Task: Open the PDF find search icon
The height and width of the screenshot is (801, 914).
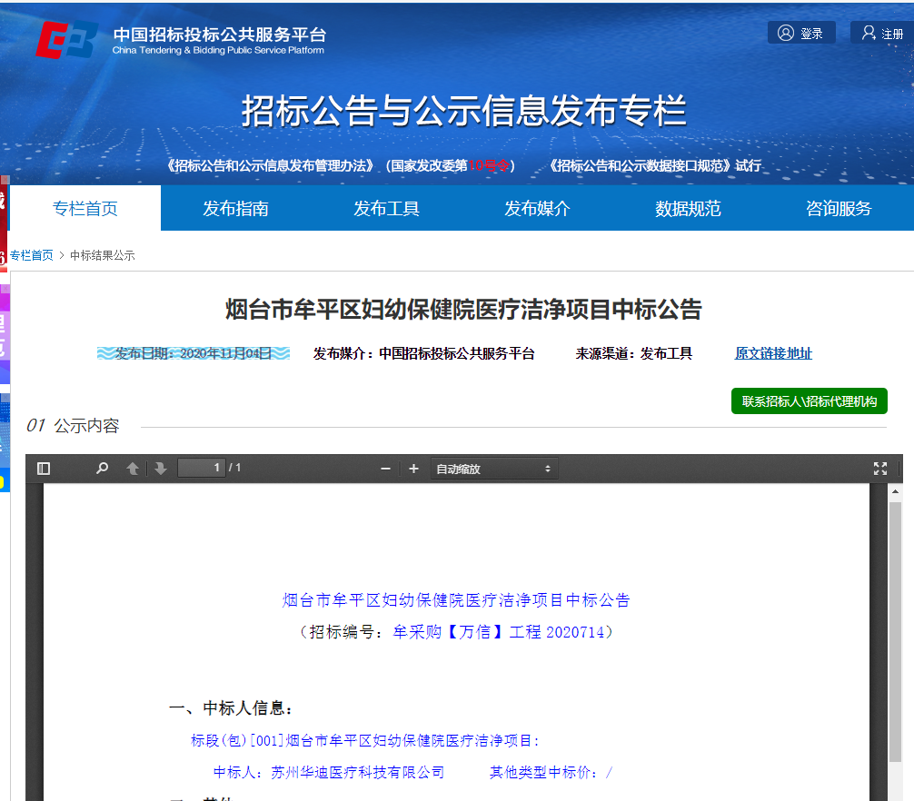Action: [x=102, y=469]
